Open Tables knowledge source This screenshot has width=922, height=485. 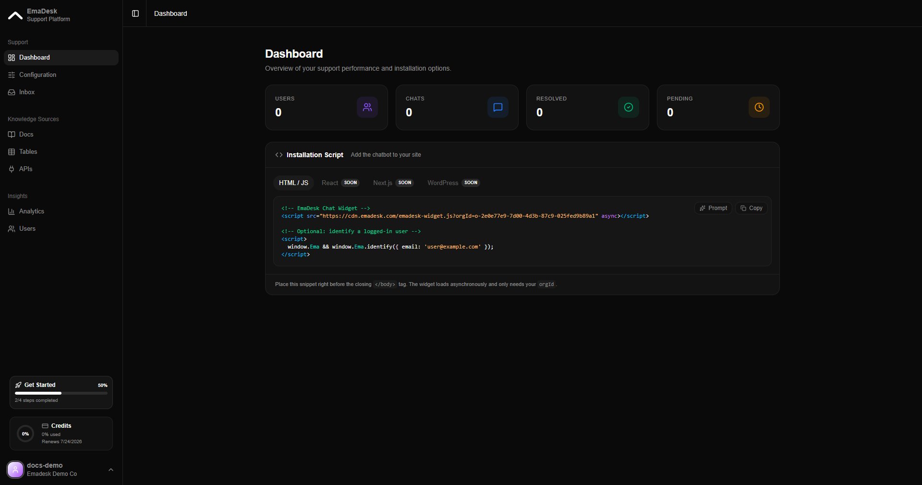61,152
